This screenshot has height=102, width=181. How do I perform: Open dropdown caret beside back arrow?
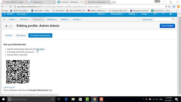pyautogui.click(x=11, y=26)
